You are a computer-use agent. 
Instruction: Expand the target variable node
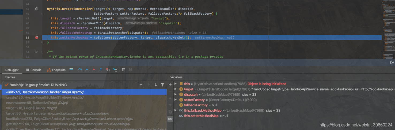[x=176, y=89]
